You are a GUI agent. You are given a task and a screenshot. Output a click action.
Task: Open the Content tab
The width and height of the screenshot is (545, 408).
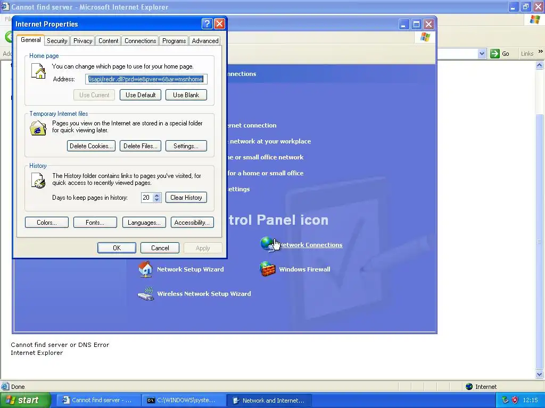[x=108, y=41]
